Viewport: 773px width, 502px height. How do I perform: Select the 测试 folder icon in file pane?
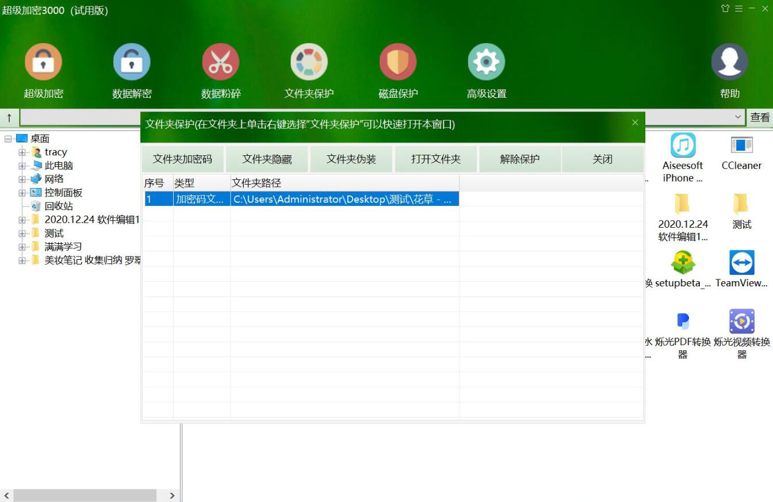coord(741,204)
